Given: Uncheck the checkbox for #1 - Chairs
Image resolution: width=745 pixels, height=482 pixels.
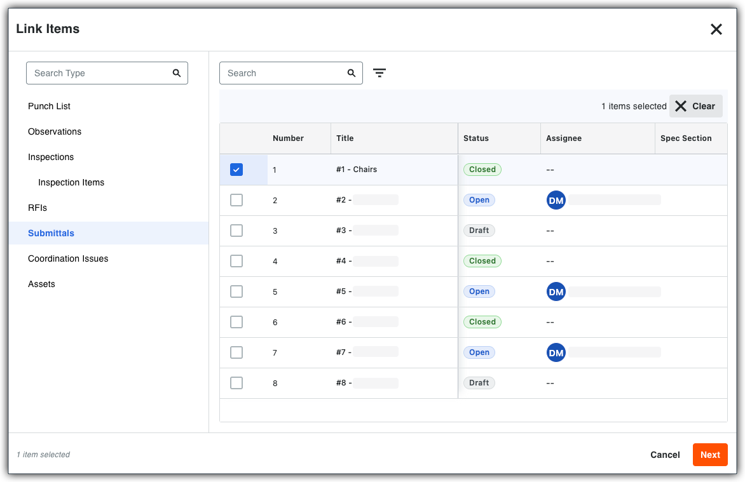Looking at the screenshot, I should [236, 170].
